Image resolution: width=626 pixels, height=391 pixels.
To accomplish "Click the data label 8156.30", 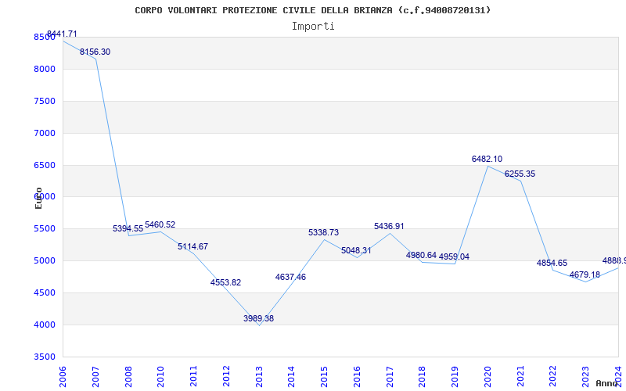I will pos(95,52).
